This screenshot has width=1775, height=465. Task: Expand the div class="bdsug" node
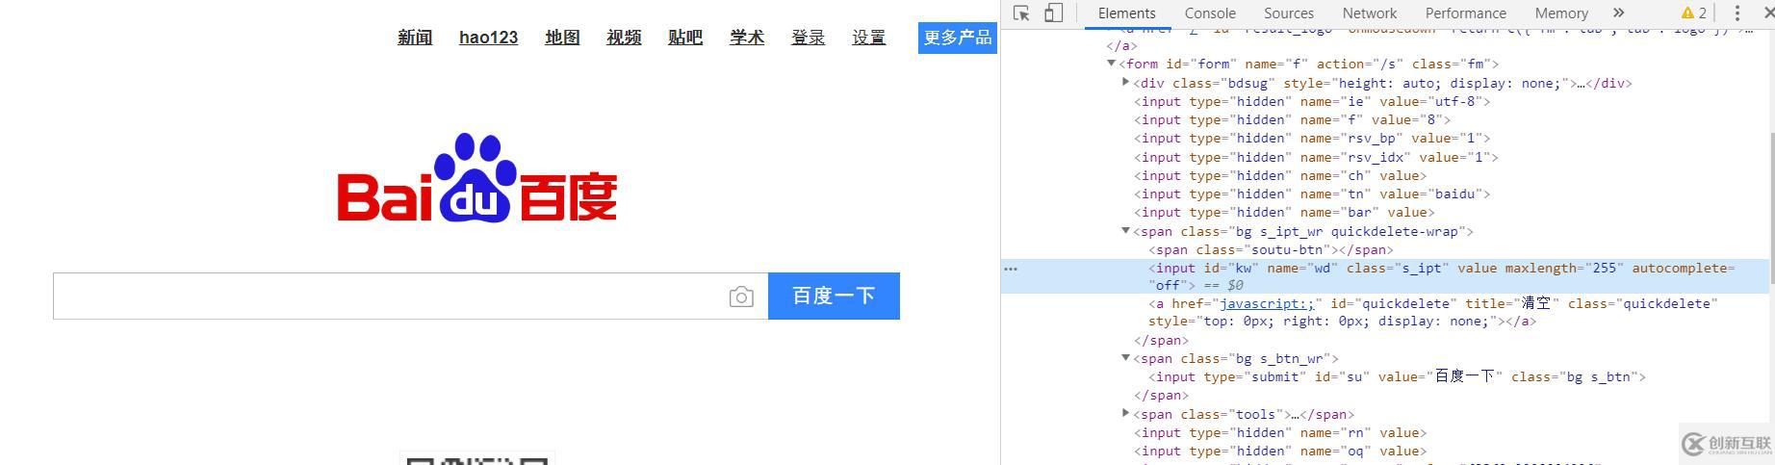point(1125,83)
